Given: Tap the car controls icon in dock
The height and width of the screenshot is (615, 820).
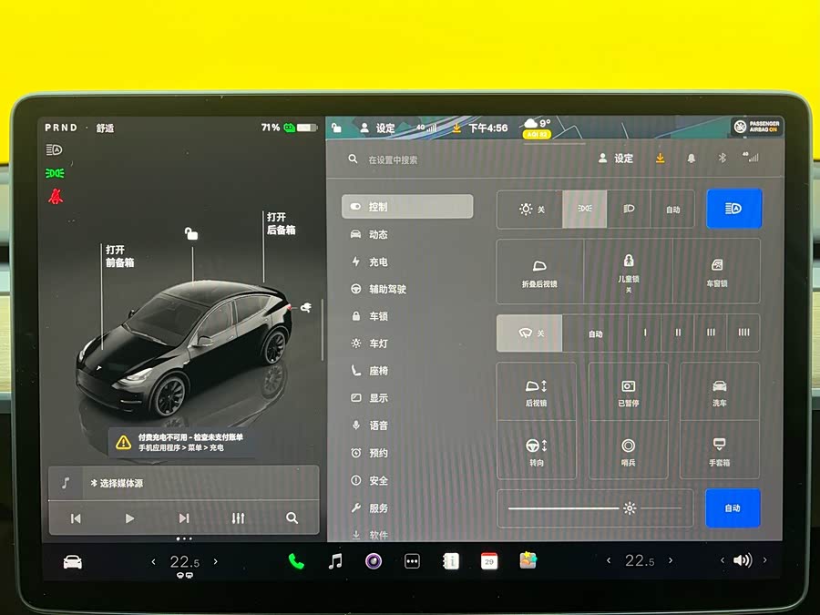Looking at the screenshot, I should (x=73, y=562).
